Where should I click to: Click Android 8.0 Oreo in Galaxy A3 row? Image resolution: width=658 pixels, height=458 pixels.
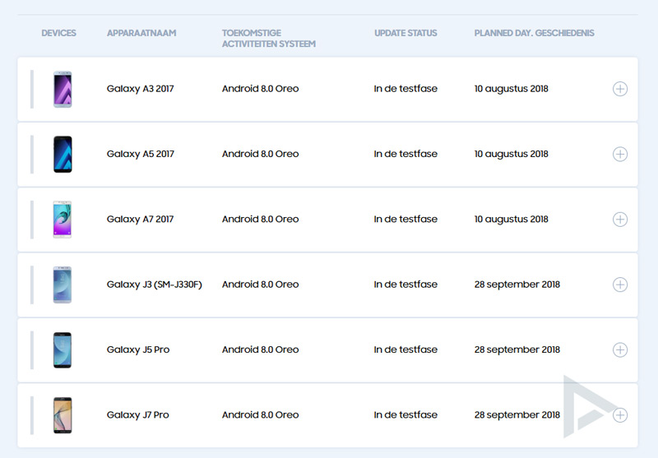(260, 89)
